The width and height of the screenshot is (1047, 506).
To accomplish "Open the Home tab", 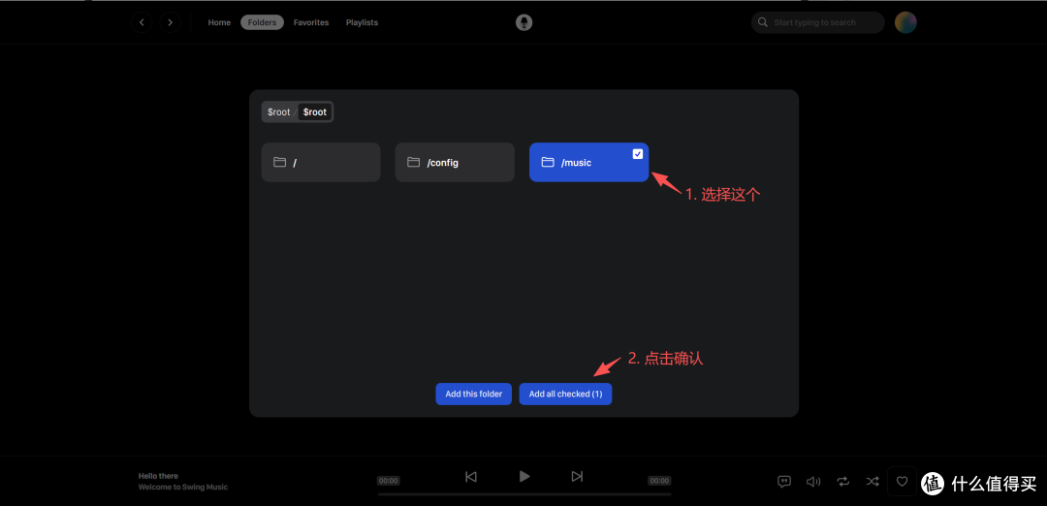I will click(x=219, y=22).
